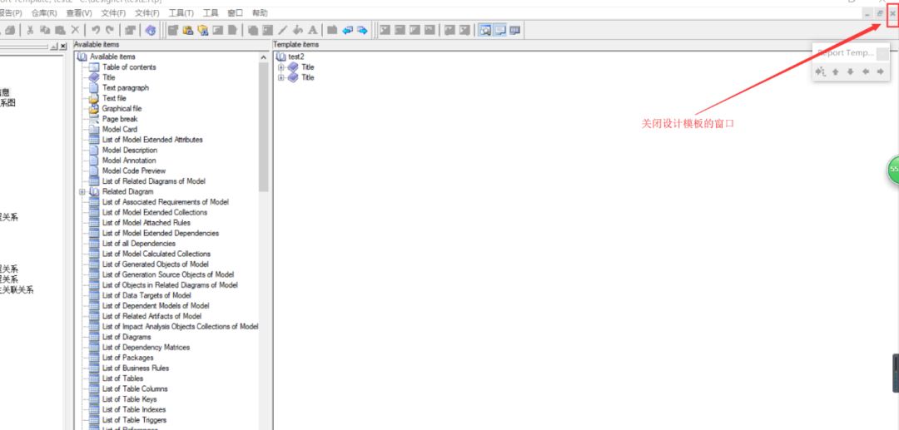
Task: Select Text paragraph in Available items
Action: (126, 87)
